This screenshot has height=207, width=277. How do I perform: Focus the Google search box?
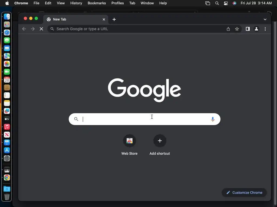[144, 119]
